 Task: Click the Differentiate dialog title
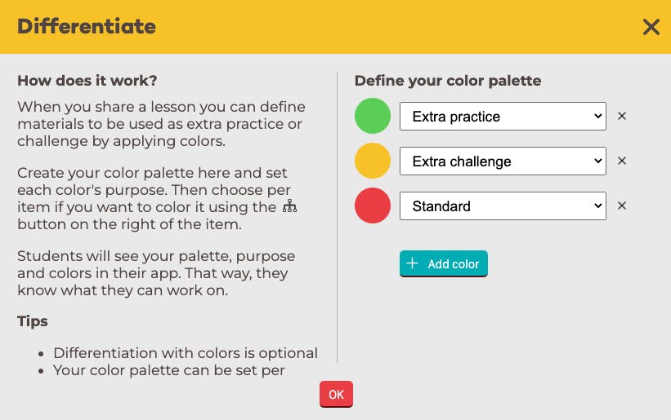[87, 27]
